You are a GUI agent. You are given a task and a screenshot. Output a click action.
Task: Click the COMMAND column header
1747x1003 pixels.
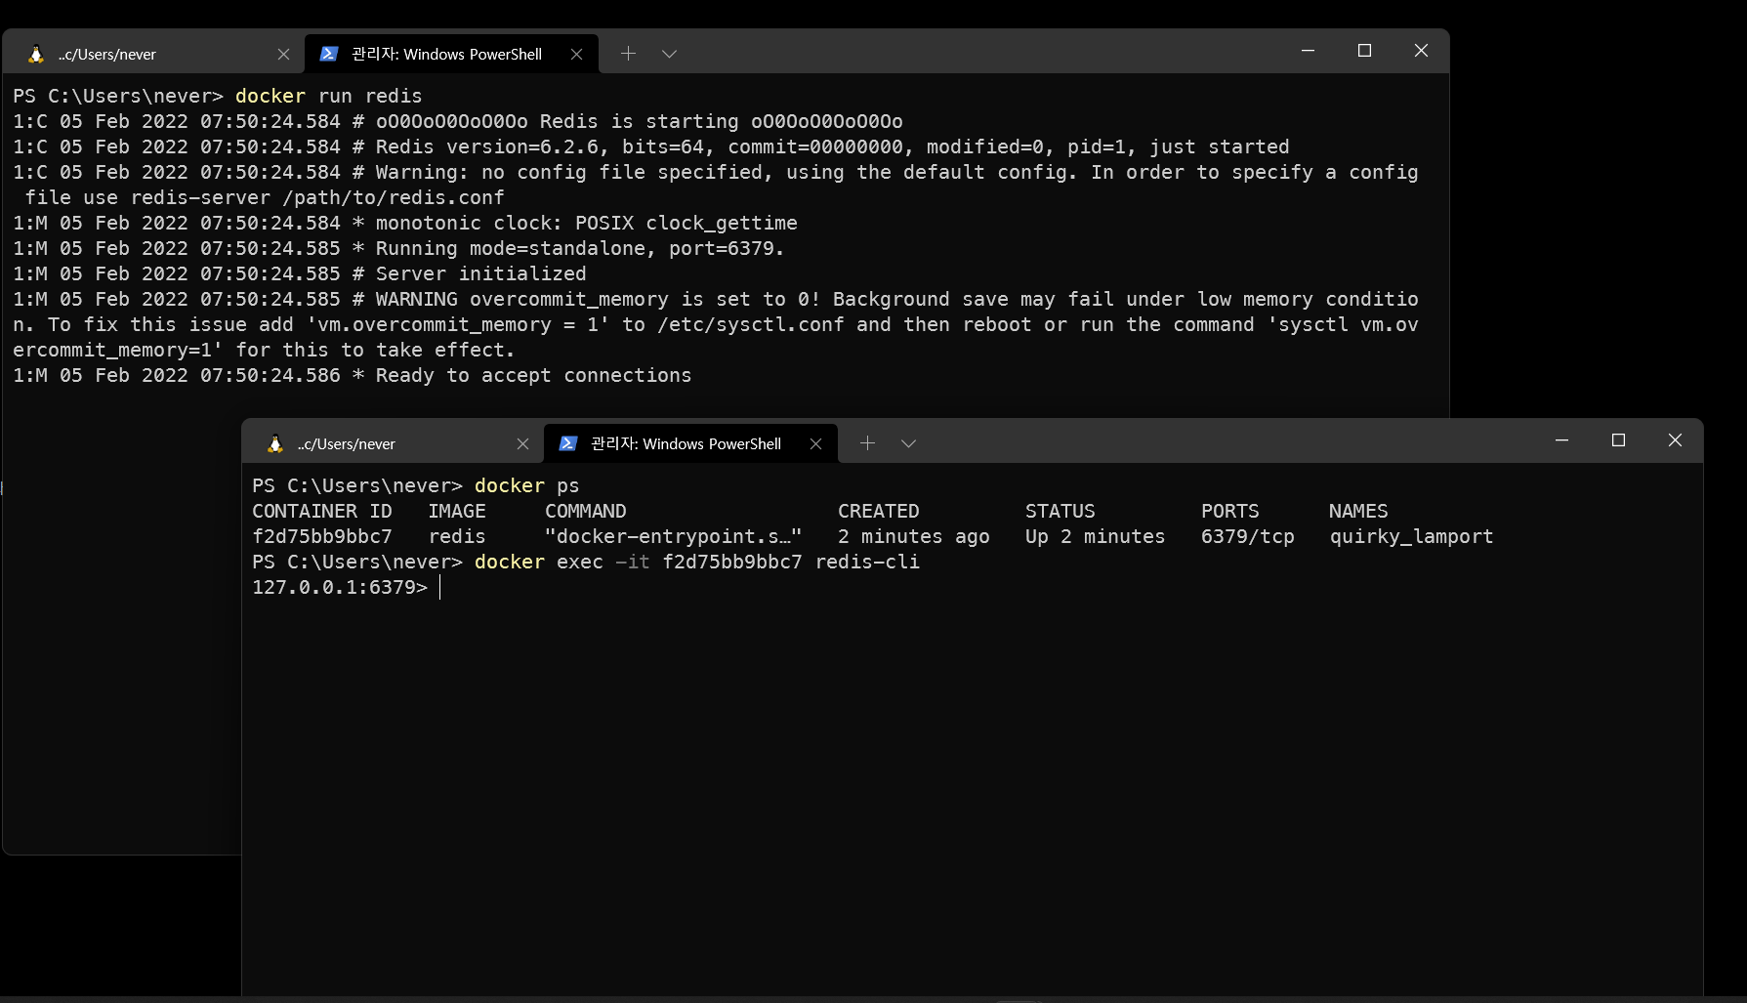(x=586, y=511)
